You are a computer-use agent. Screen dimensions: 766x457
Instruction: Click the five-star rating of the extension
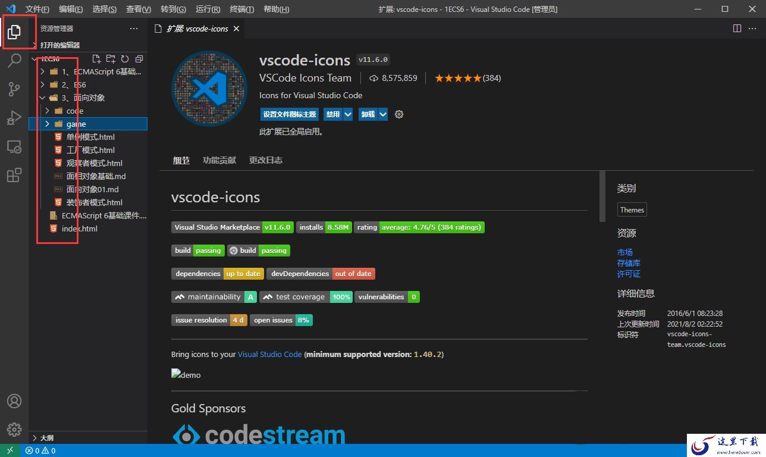457,78
